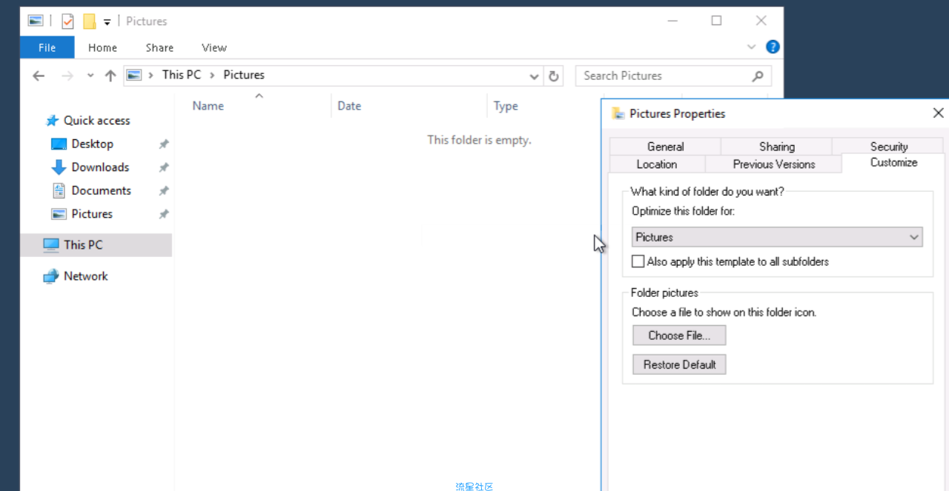Switch to the Share ribbon tab
Viewport: 949px width, 491px height.
pyautogui.click(x=159, y=47)
